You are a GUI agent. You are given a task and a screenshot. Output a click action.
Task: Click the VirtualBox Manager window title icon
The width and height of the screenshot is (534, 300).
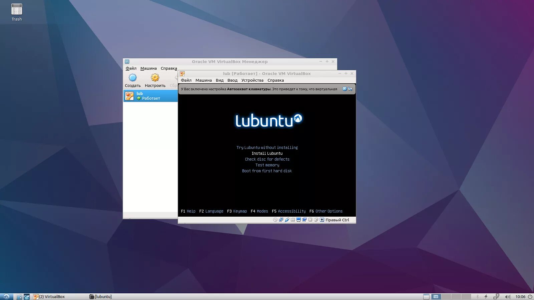[127, 62]
